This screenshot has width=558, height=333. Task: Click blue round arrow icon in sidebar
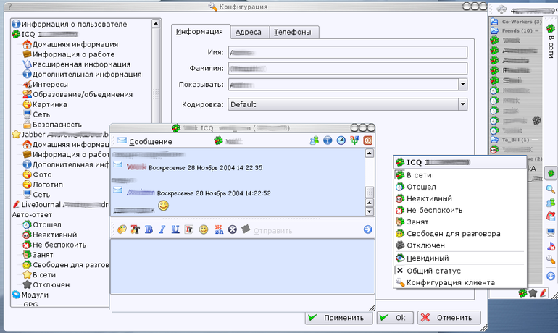551,276
